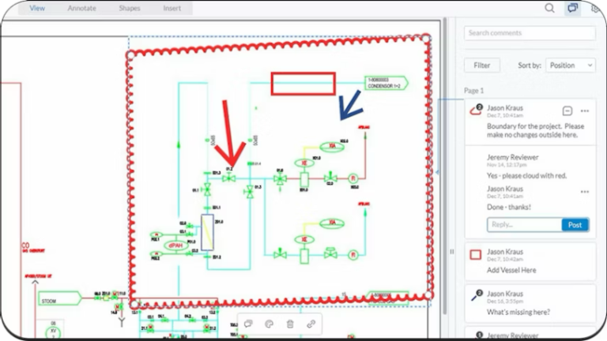Viewport: 607px width, 341px height.
Task: Toggle the comments panel icon
Action: click(x=572, y=9)
